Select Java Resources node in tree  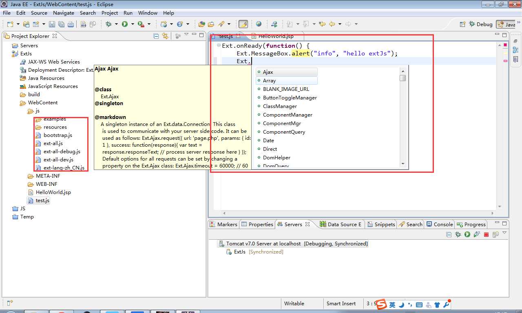click(46, 78)
